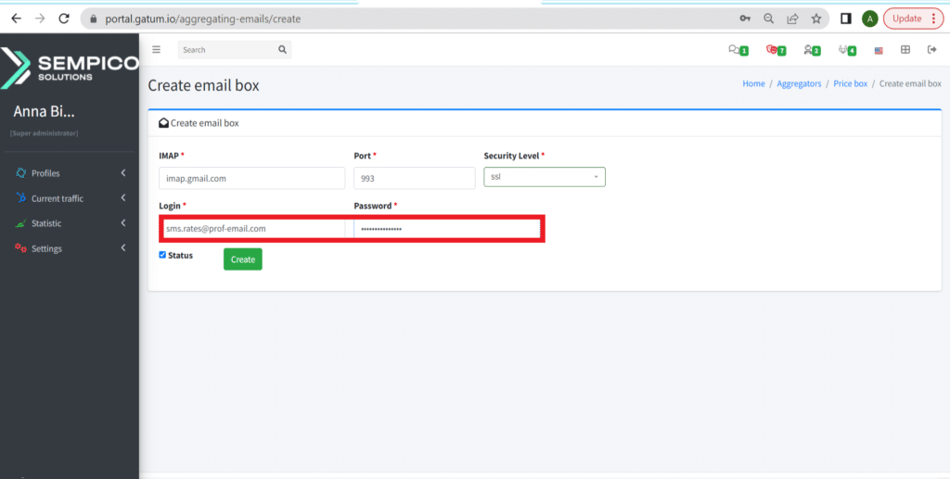Toggle the Status checkbox
Screen dimensions: 950x479
tap(162, 255)
